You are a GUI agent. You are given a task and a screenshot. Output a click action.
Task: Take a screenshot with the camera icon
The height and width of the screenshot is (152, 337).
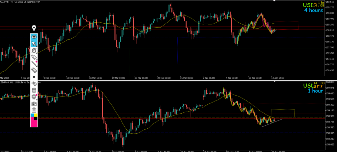tap(34, 103)
